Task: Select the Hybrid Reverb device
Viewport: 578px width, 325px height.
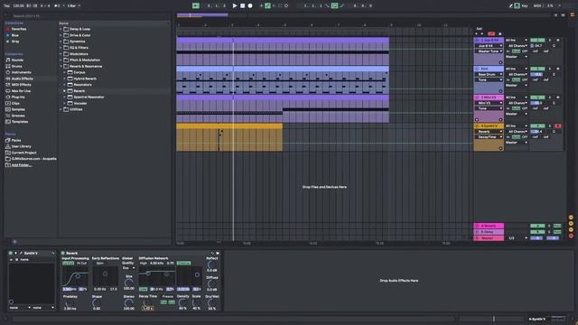Action: [x=85, y=79]
